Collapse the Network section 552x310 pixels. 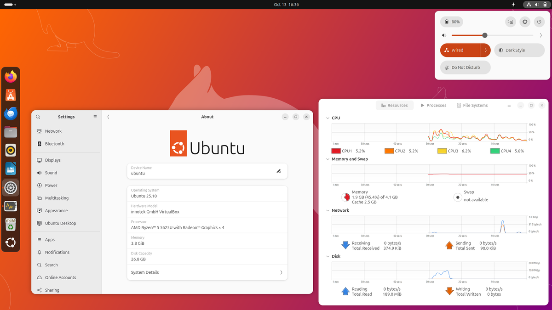point(328,210)
